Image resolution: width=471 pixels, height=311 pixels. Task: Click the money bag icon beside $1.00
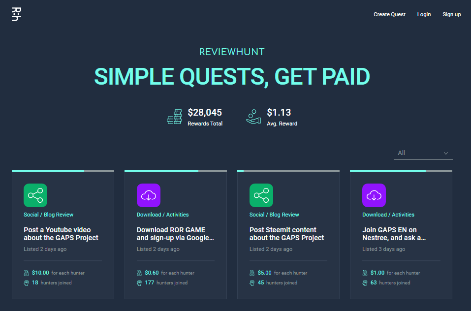[x=365, y=273]
